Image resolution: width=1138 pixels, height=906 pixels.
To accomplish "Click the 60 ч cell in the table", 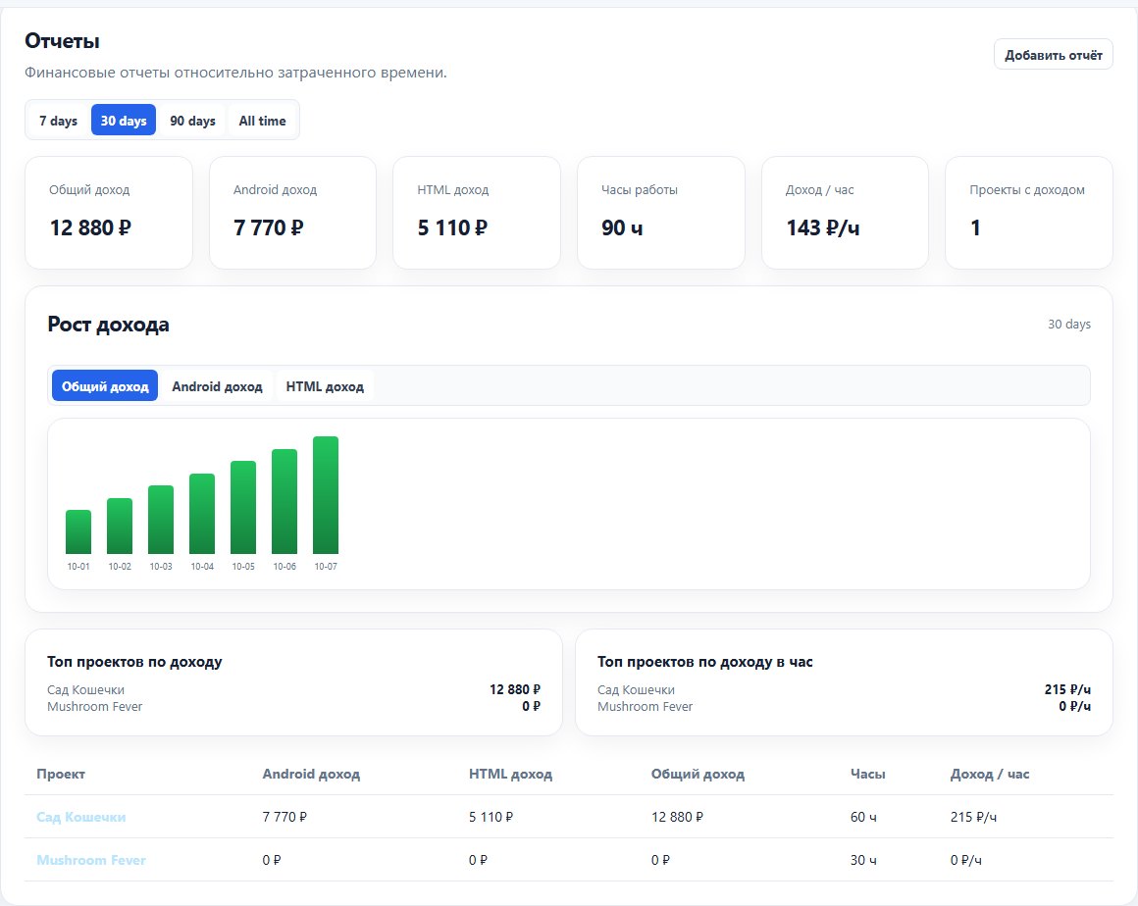I will click(x=863, y=817).
